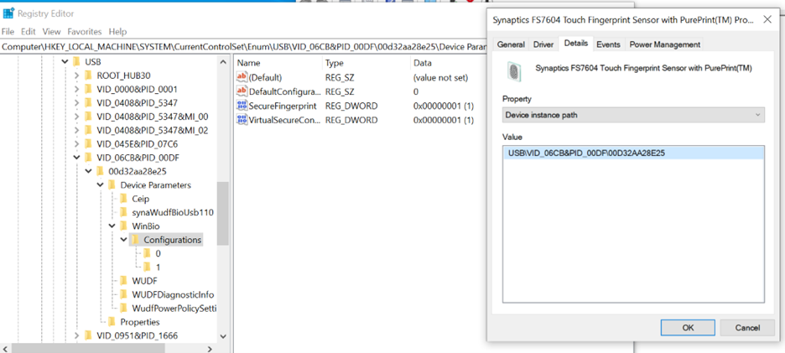Image resolution: width=785 pixels, height=353 pixels.
Task: Switch to the Driver tab
Action: click(x=543, y=44)
